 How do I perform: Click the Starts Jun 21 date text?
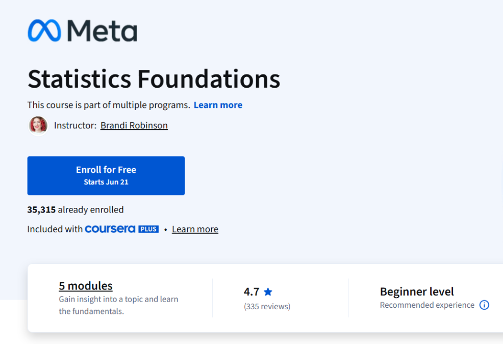[x=106, y=182]
